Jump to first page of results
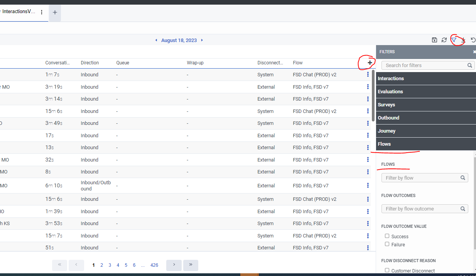The height and width of the screenshot is (276, 476). tap(59, 265)
